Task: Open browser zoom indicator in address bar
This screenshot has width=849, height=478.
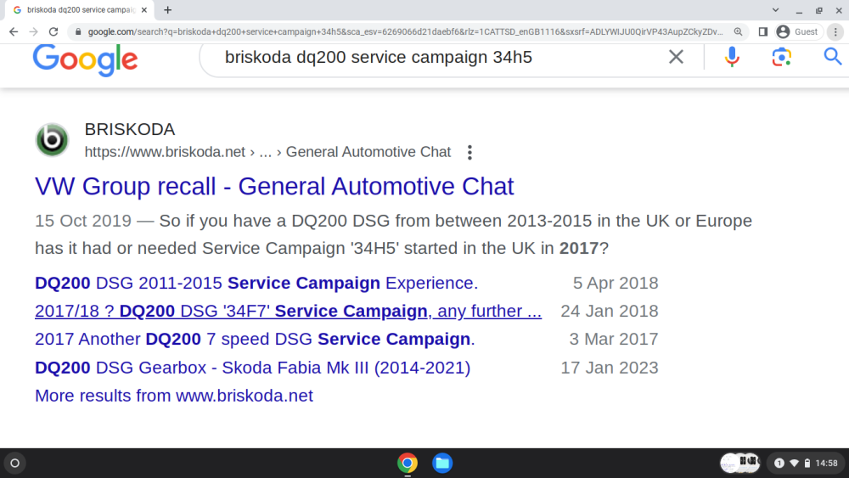Action: pyautogui.click(x=738, y=32)
